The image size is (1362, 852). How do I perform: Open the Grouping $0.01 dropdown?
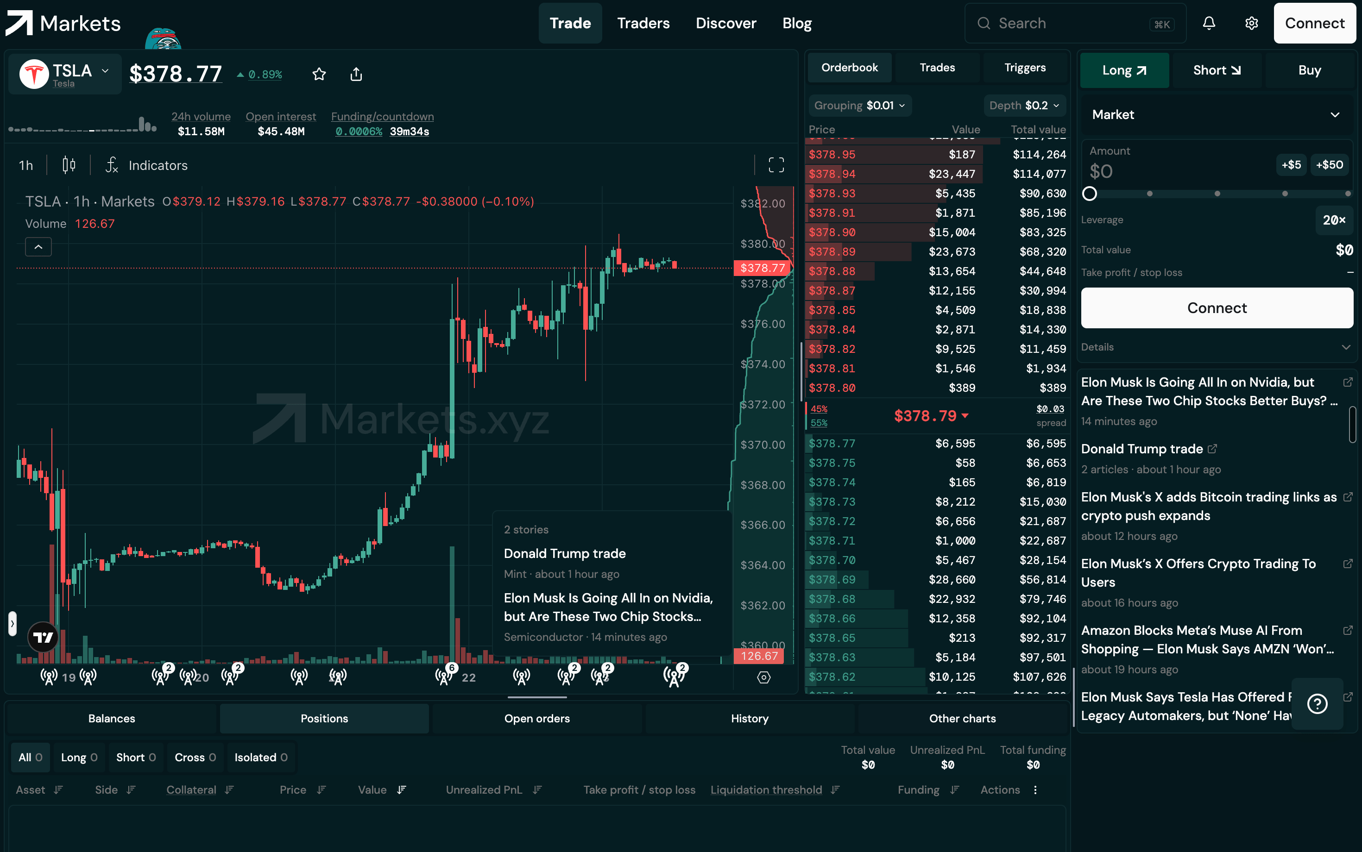coord(860,106)
